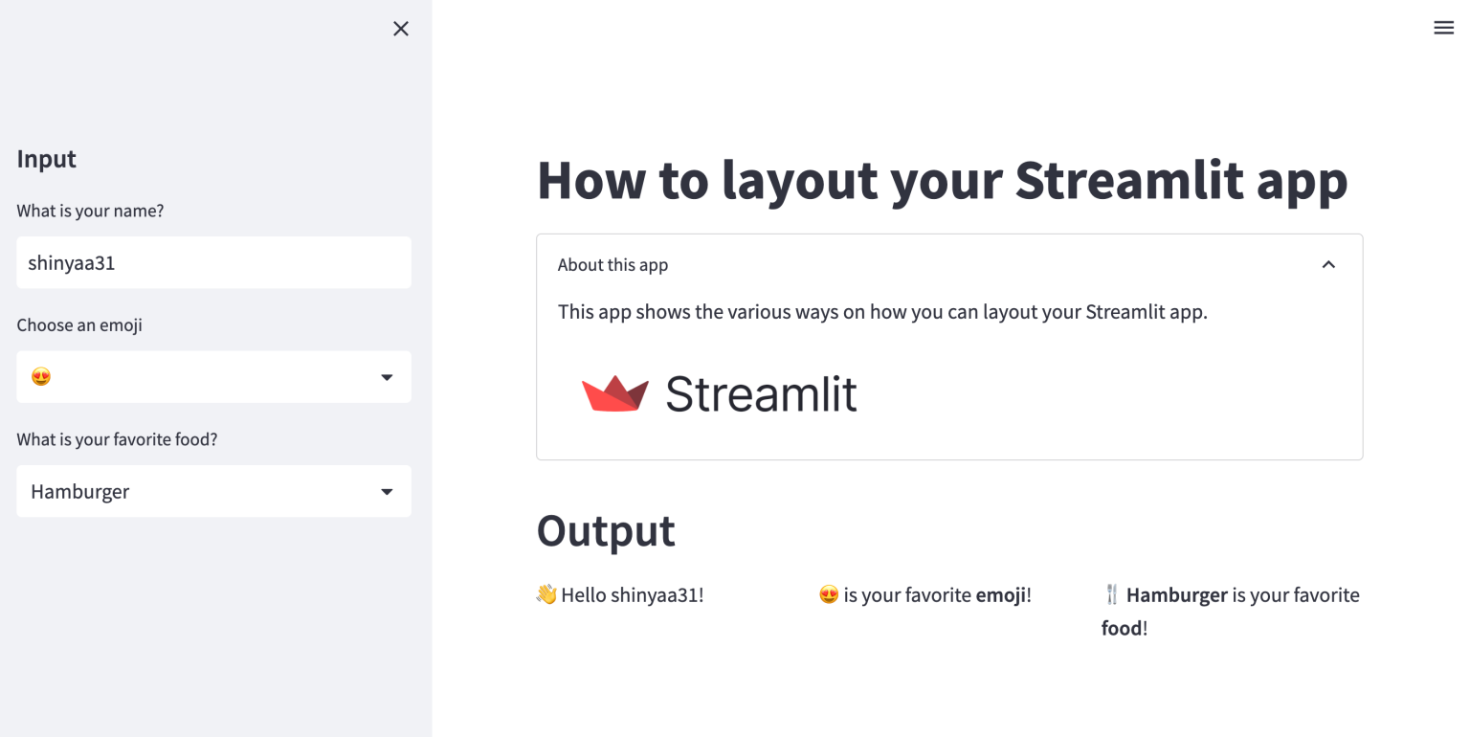Collapse the "About this app" expander
Viewport: 1470px width, 737px height.
[612, 265]
